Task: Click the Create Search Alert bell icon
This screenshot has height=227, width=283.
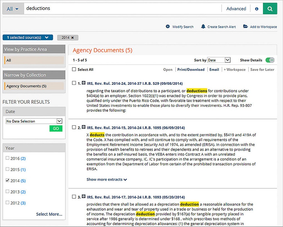Action: tap(203, 27)
